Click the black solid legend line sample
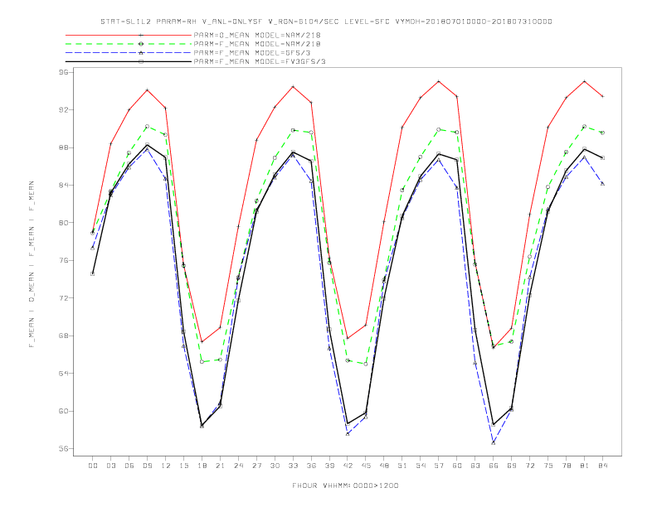This screenshot has height=507, width=657. coord(129,61)
